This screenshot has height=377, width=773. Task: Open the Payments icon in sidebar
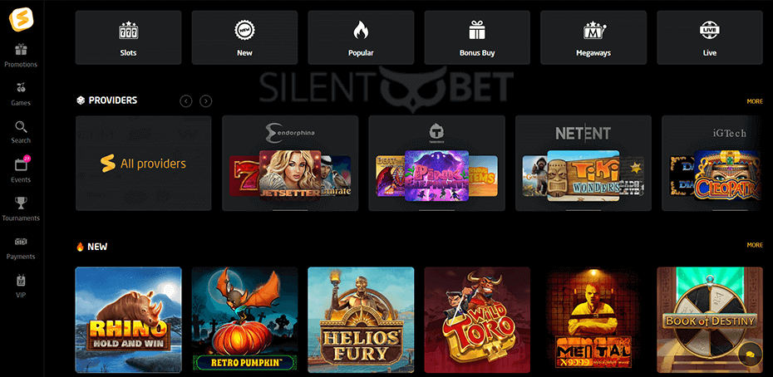point(21,242)
